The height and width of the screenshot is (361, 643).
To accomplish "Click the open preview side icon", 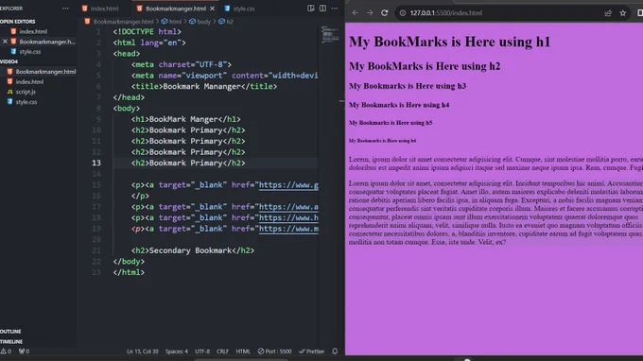I will [x=311, y=9].
